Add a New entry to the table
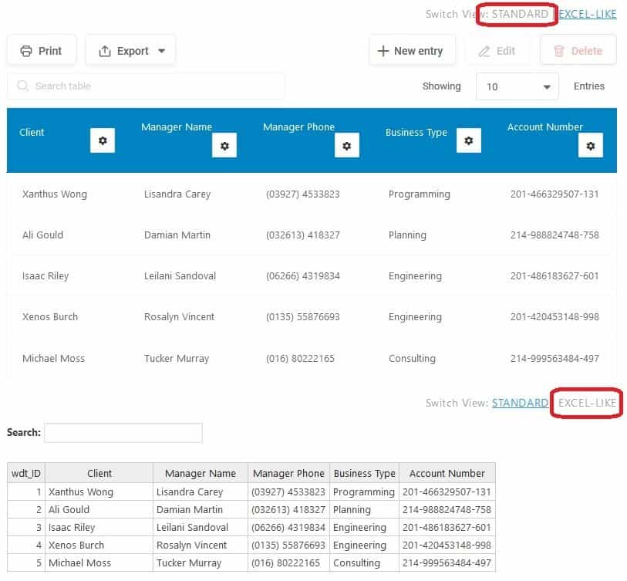This screenshot has width=627, height=581. (x=412, y=51)
